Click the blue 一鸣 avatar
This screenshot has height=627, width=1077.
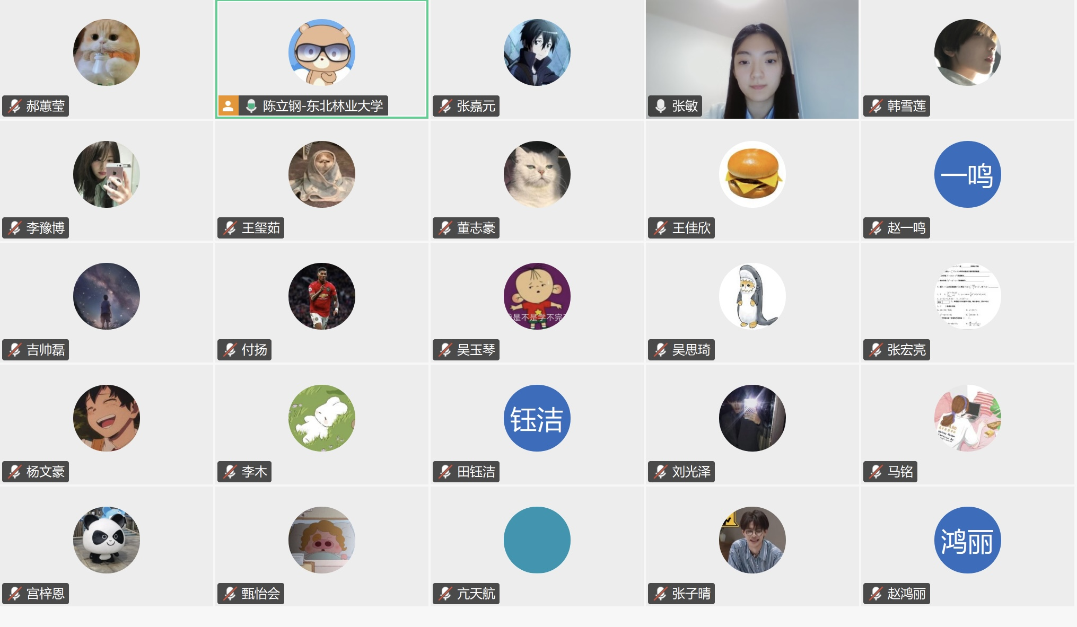pyautogui.click(x=967, y=174)
